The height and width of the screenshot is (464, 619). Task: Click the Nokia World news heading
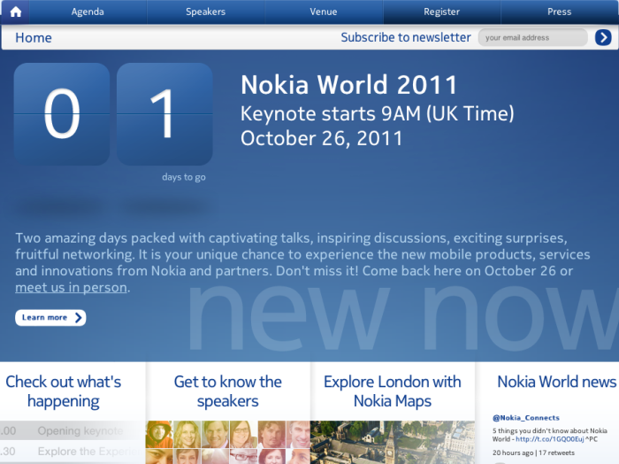click(x=556, y=382)
